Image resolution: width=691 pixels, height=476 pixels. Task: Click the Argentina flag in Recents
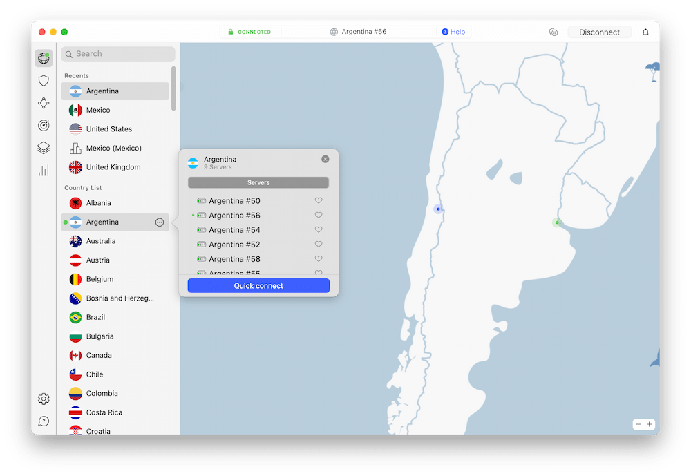tap(75, 91)
